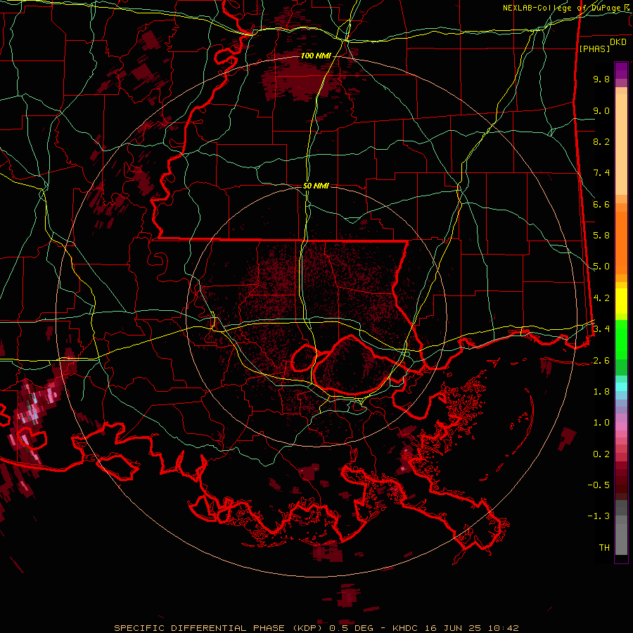Click the bright green swatch in the color bar
The height and width of the screenshot is (633, 633).
tap(621, 339)
